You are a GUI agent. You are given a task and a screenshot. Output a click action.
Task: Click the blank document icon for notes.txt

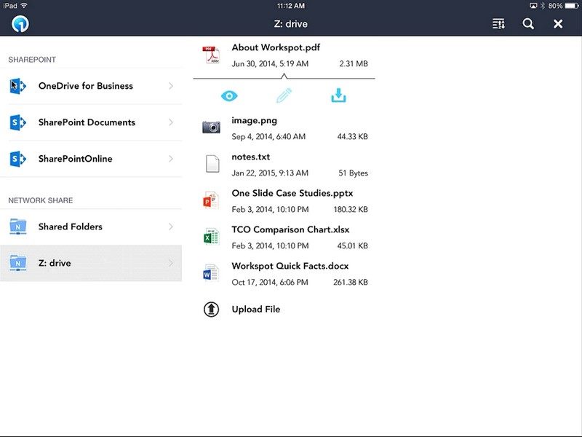click(x=212, y=164)
